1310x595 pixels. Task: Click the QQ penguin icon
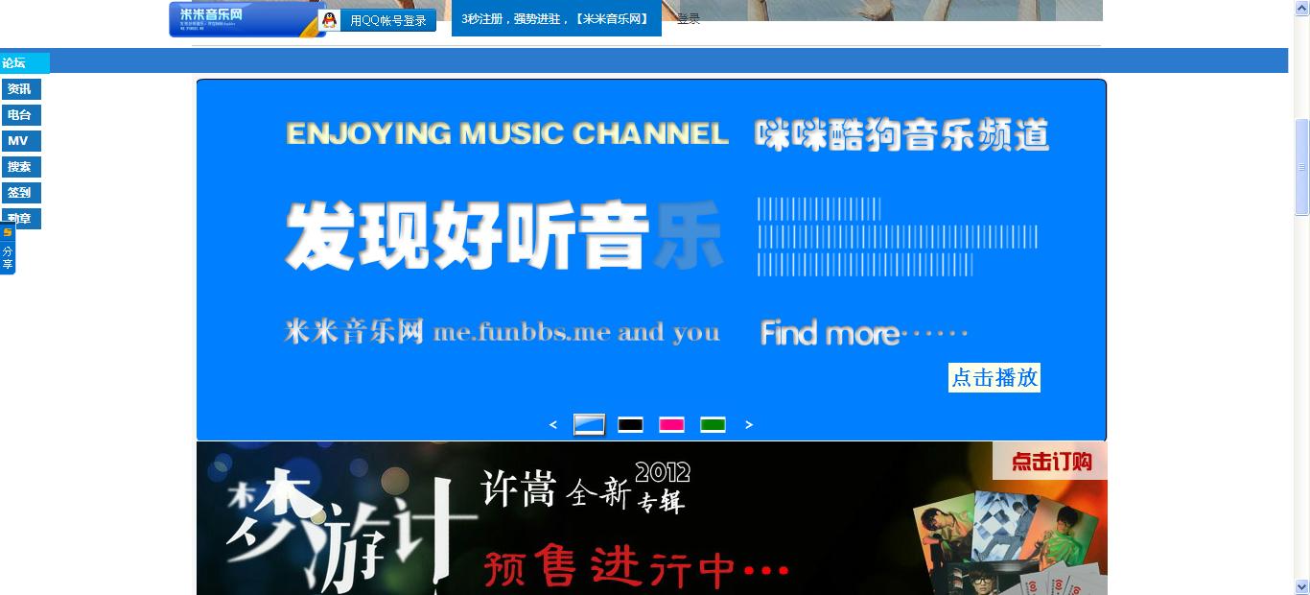coord(330,20)
